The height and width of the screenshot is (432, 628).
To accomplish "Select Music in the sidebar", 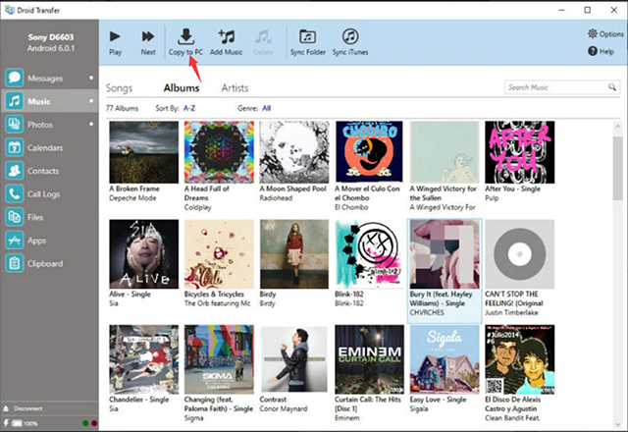I will tap(50, 101).
